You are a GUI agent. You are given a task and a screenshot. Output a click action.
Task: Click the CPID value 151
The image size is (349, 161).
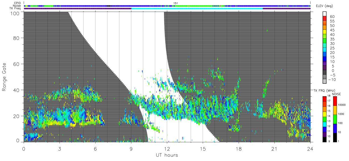tap(176, 3)
